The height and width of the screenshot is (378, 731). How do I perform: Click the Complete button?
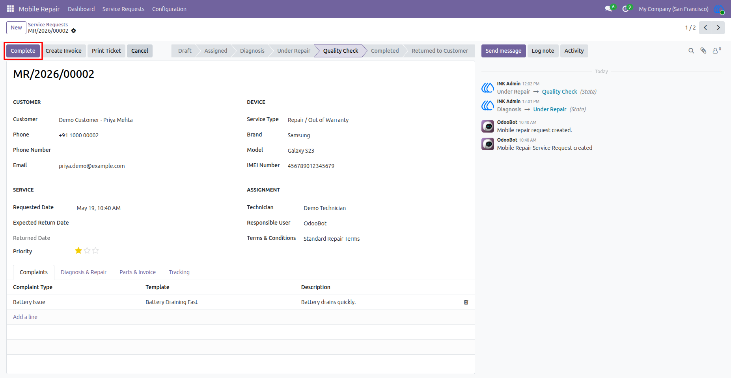tap(23, 51)
